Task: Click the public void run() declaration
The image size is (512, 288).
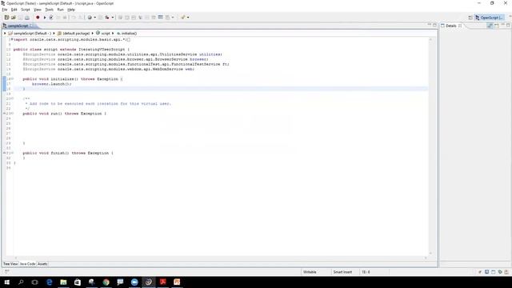Action: click(64, 114)
